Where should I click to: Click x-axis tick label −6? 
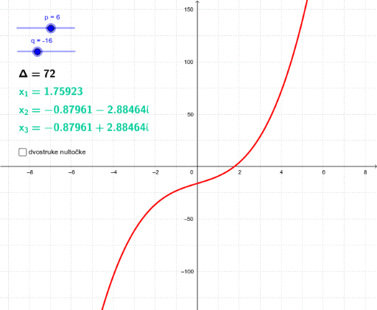(x=71, y=172)
